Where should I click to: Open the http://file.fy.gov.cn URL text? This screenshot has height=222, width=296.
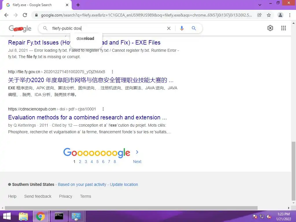[x=24, y=72]
